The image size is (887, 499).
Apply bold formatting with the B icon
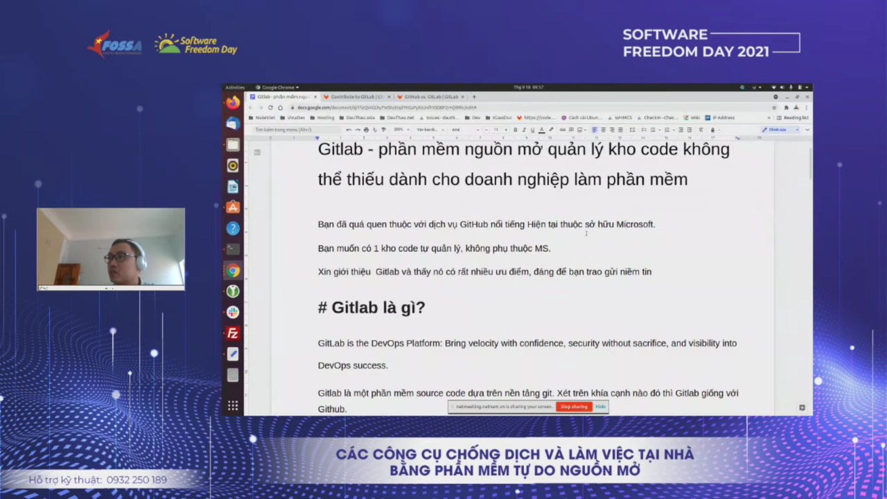(516, 129)
